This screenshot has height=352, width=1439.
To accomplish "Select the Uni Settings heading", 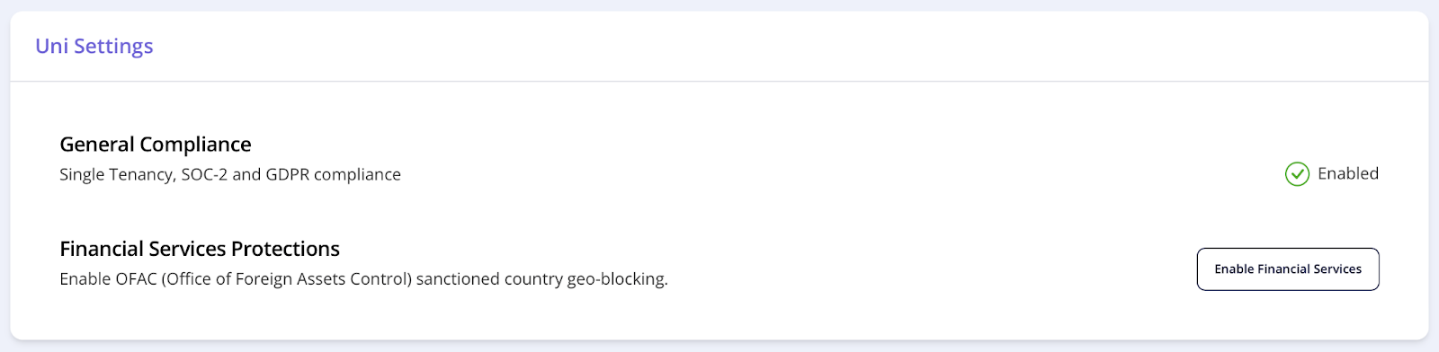I will [94, 47].
